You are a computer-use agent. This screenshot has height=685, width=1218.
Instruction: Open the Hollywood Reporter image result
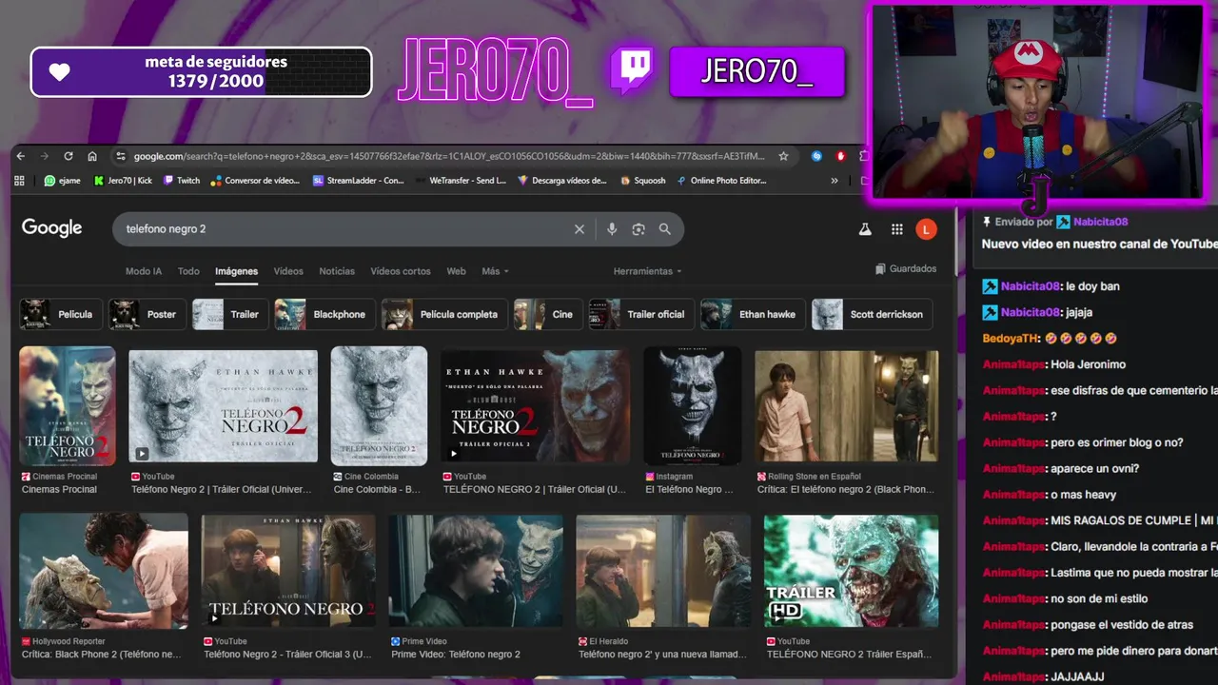[104, 572]
